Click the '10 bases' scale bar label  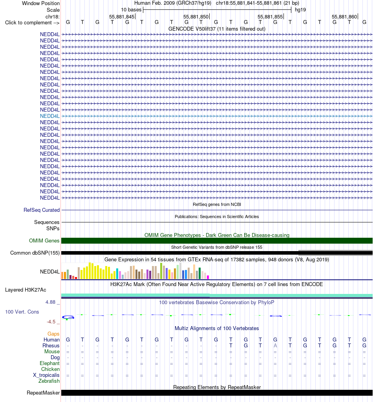[131, 10]
